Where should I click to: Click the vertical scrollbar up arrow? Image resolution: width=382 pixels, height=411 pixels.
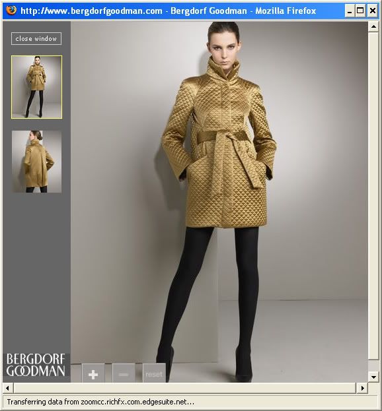373,26
